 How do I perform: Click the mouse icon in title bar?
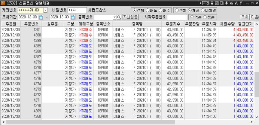point(212,3)
